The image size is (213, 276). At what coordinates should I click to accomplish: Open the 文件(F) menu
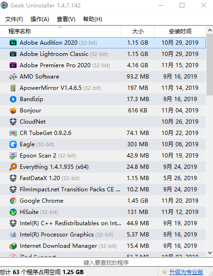(14, 19)
